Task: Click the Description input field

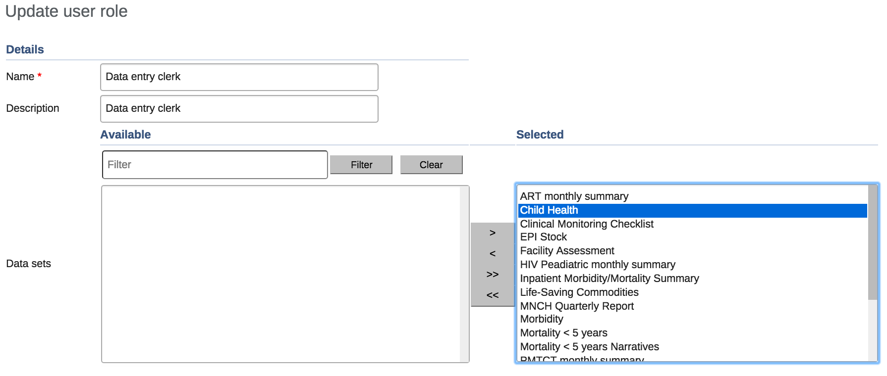Action: pos(239,109)
